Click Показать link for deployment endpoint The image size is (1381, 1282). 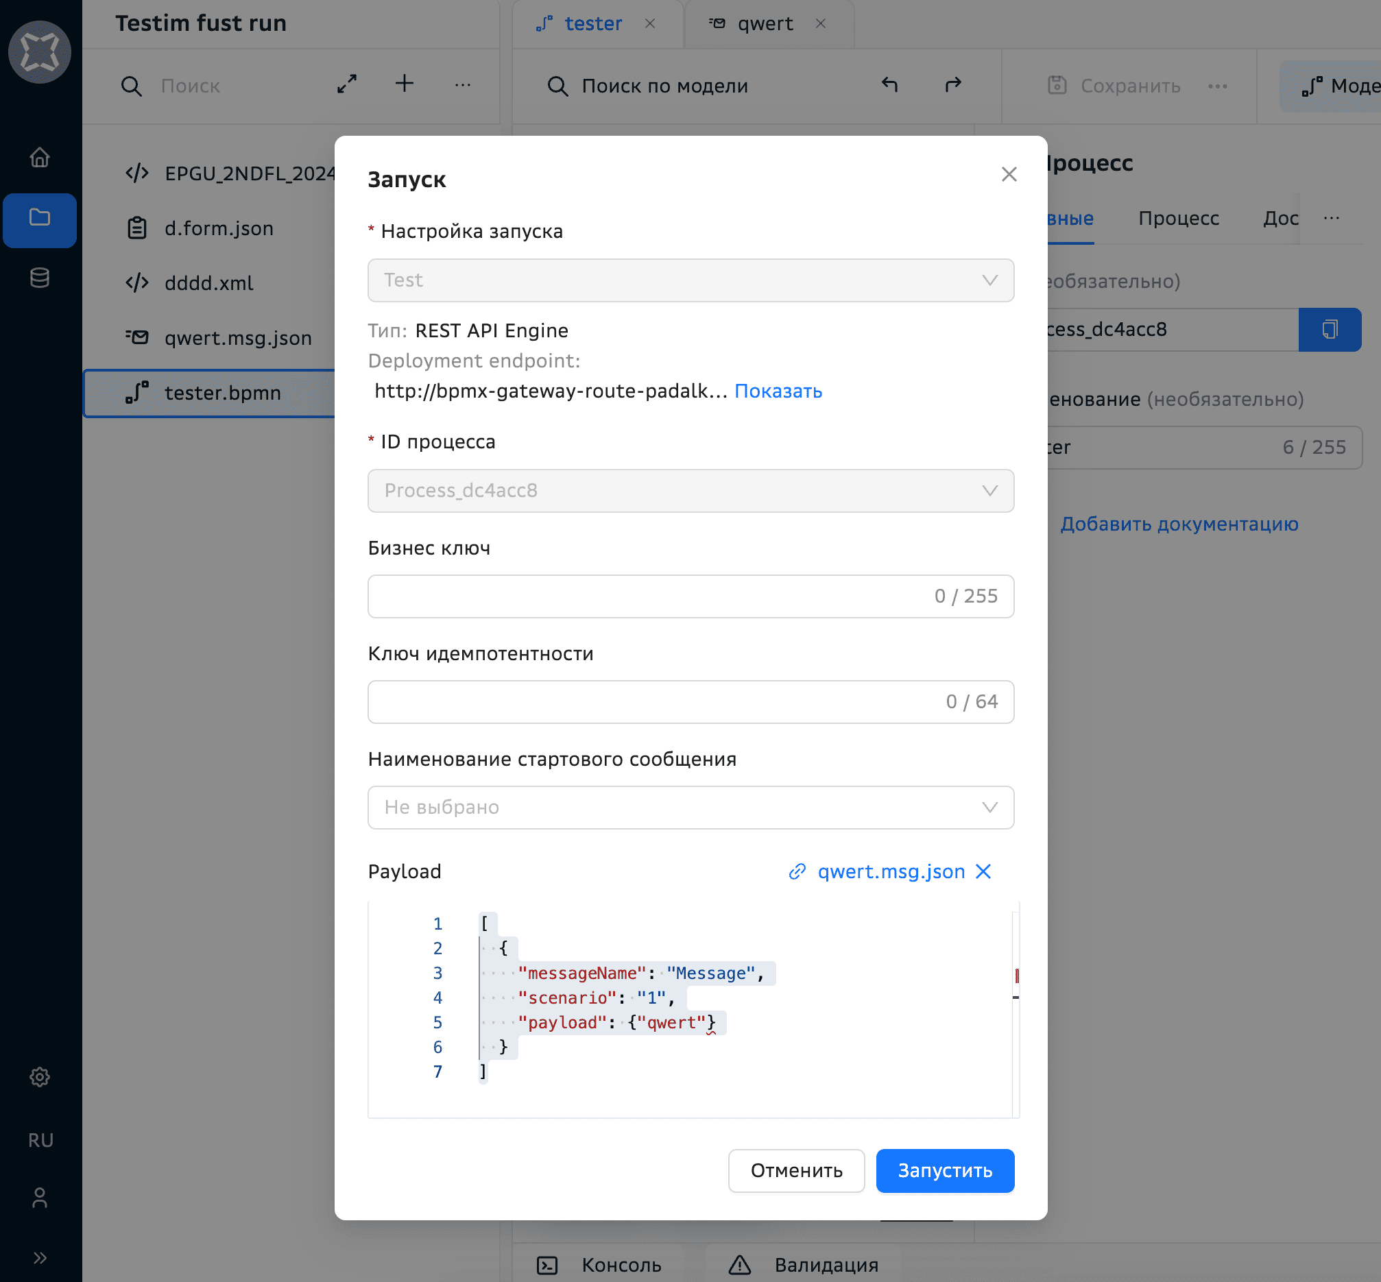[778, 391]
